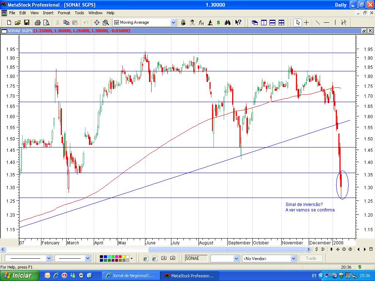Click the scroll left arrow of chart scrollbar

3,250
